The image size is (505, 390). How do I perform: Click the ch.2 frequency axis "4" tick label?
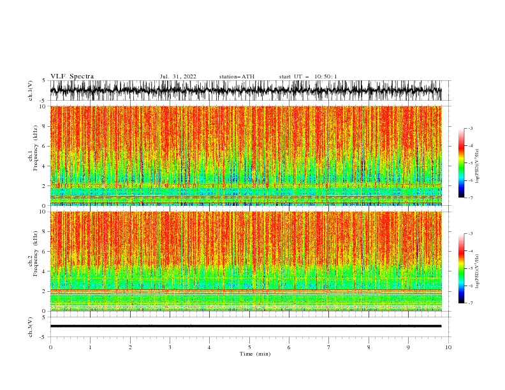(x=45, y=271)
